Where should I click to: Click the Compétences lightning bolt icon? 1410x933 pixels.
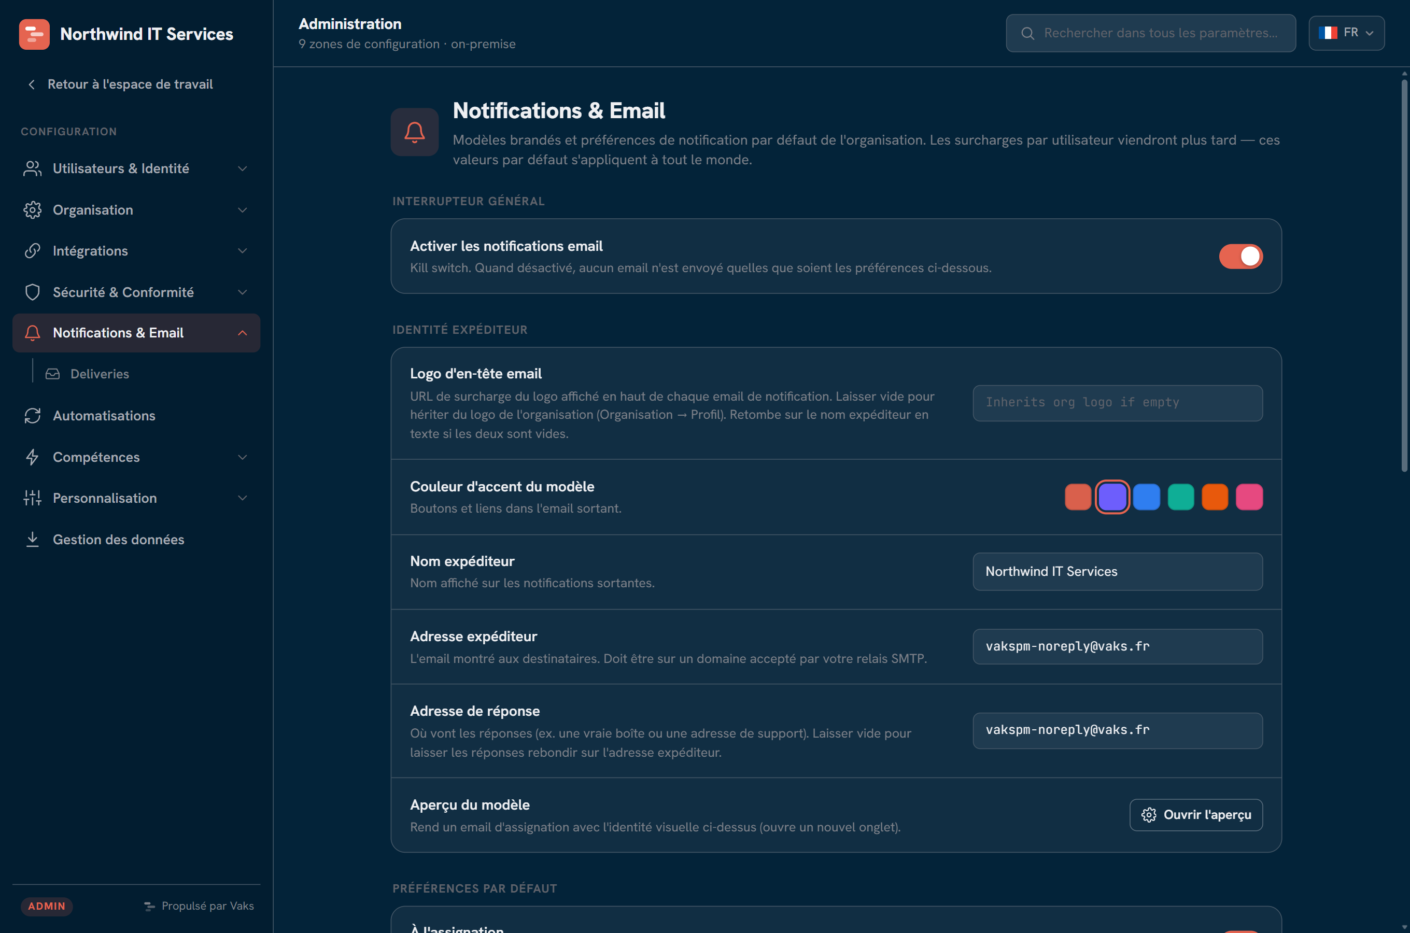pyautogui.click(x=32, y=457)
